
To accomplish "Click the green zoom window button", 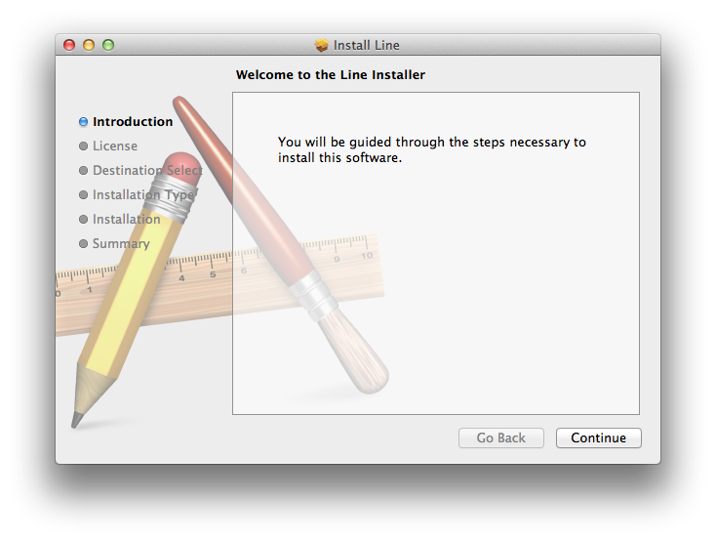I will pyautogui.click(x=108, y=45).
